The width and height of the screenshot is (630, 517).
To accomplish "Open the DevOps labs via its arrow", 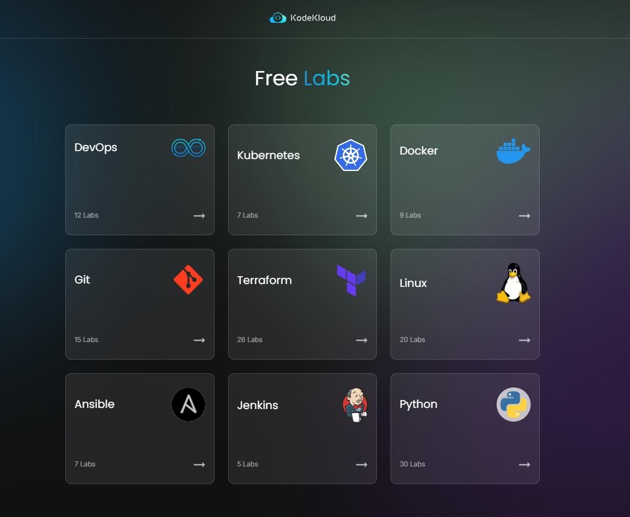I will pos(199,216).
